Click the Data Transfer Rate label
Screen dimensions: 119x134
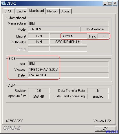[72, 91]
